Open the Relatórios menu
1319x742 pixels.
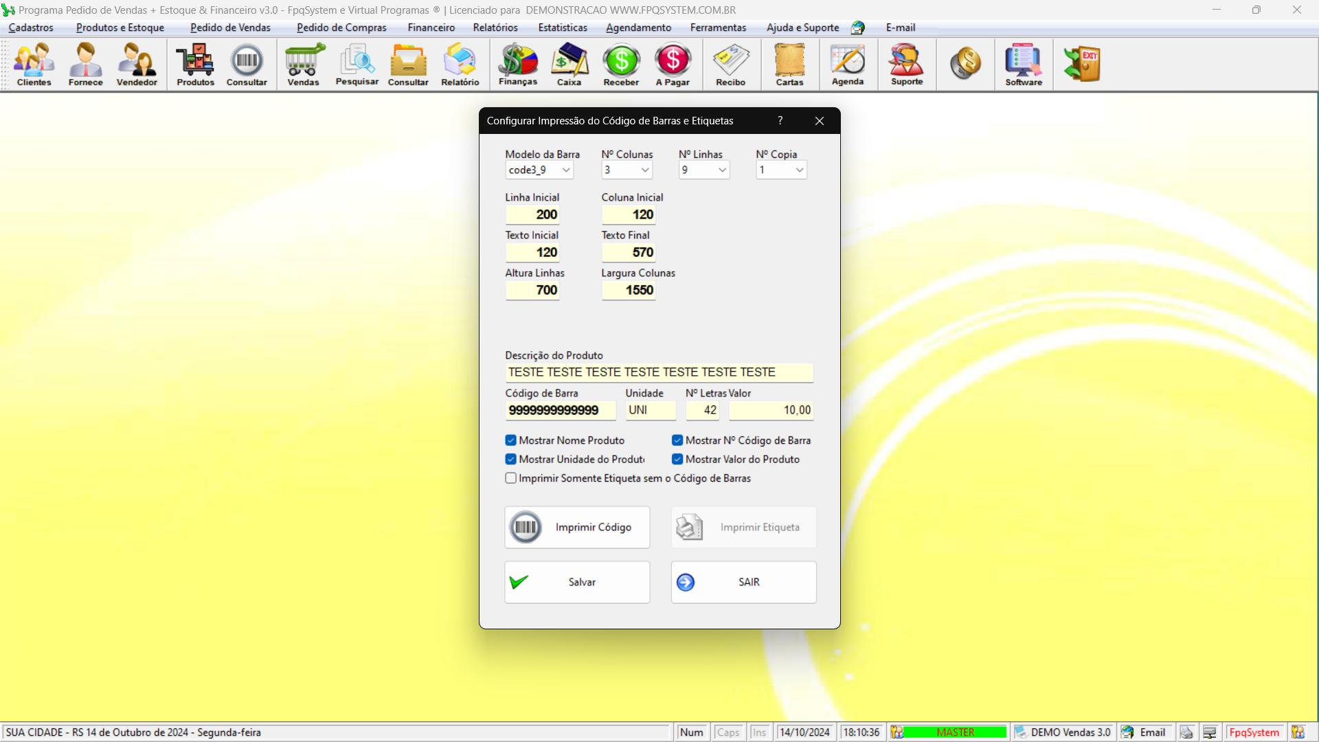(x=495, y=27)
